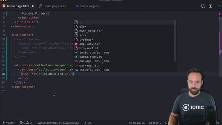The height and width of the screenshot is (125, 222).
Task: Click div class collection-item on line 17
Action: [45, 69]
